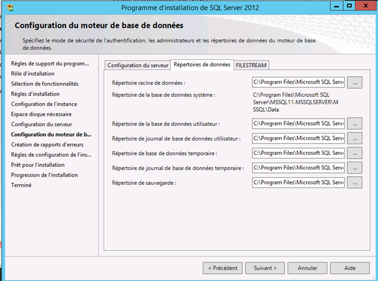This screenshot has width=378, height=281.
Task: Click the base de données temporaire path field
Action: tap(299, 153)
